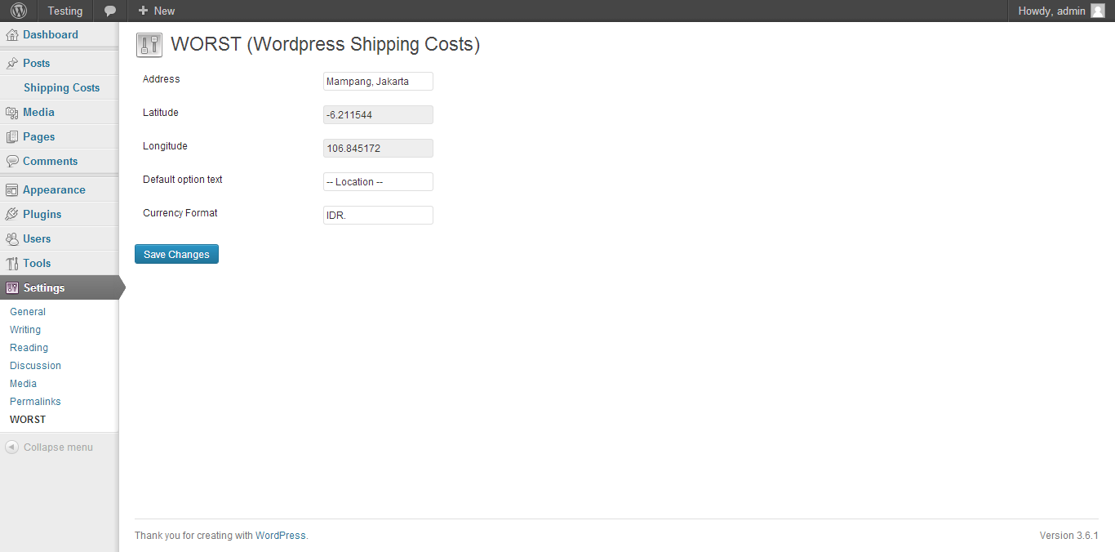1115x552 pixels.
Task: Open the WordPress logo menu
Action: click(x=19, y=11)
